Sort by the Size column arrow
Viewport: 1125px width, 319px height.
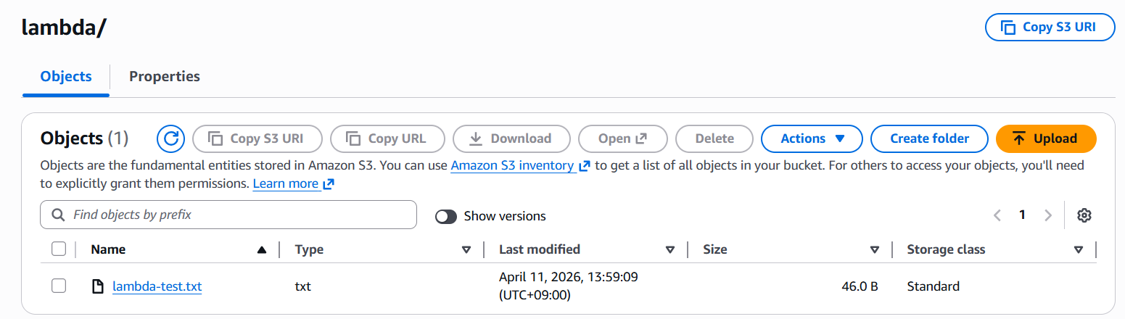pyautogui.click(x=875, y=249)
